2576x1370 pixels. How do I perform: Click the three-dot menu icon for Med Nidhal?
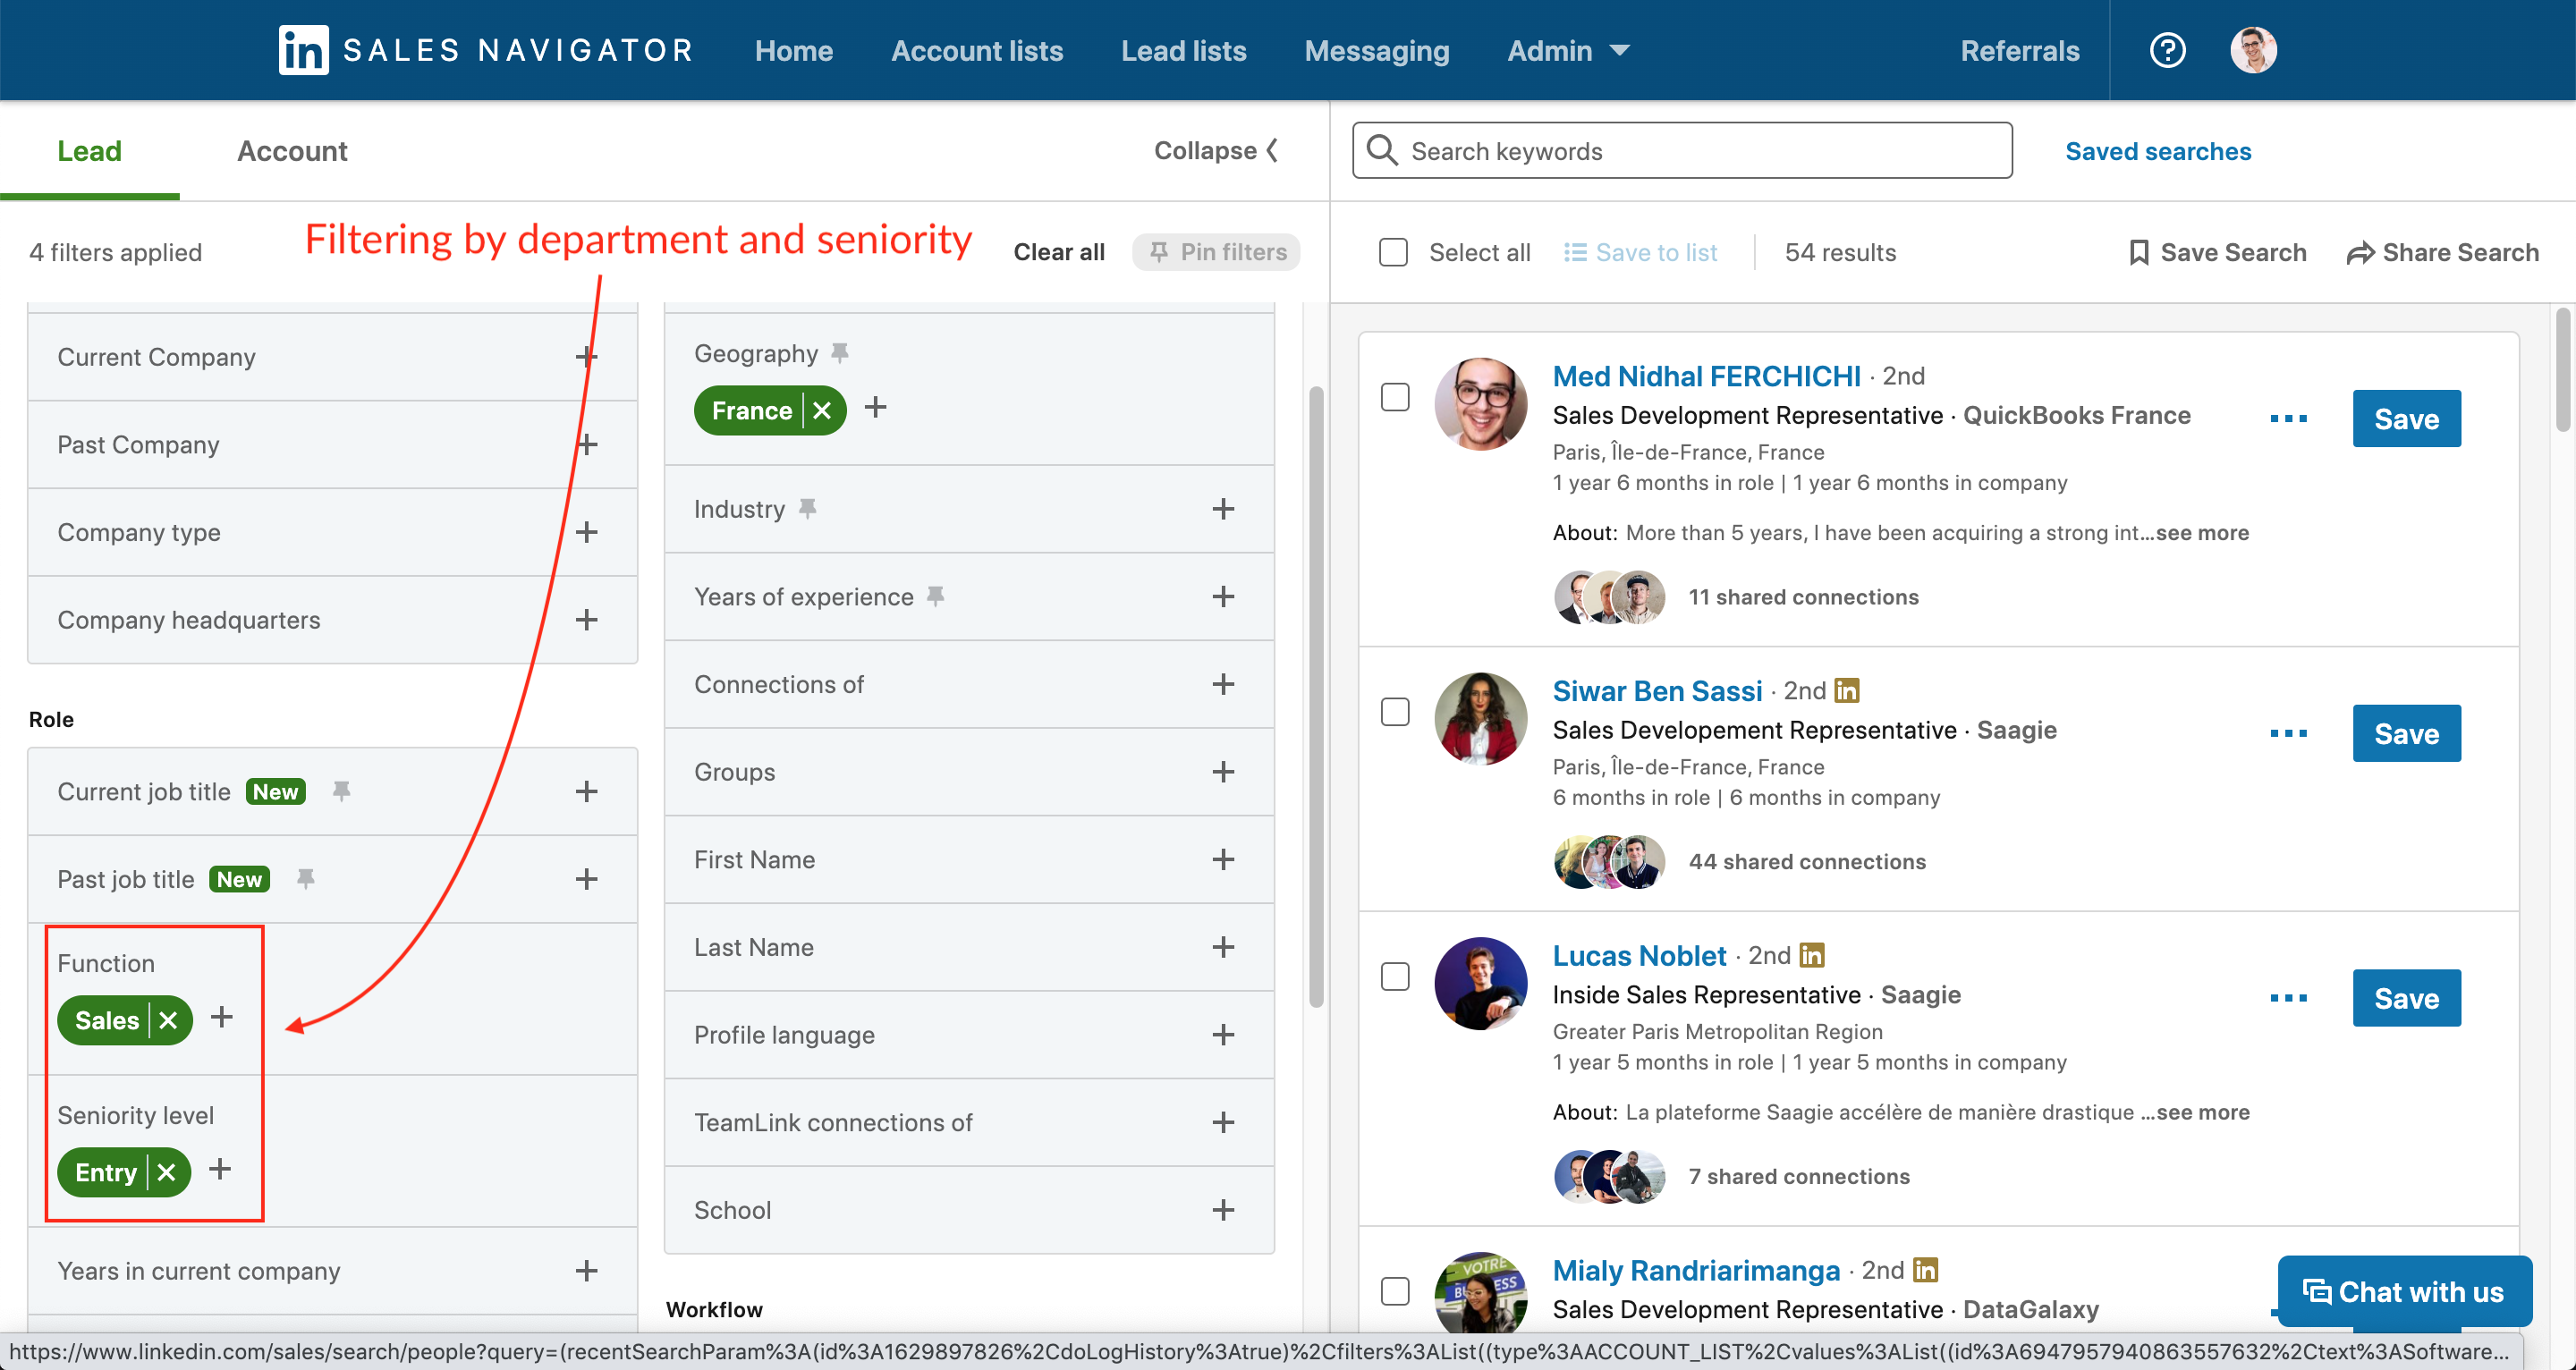pyautogui.click(x=2288, y=416)
